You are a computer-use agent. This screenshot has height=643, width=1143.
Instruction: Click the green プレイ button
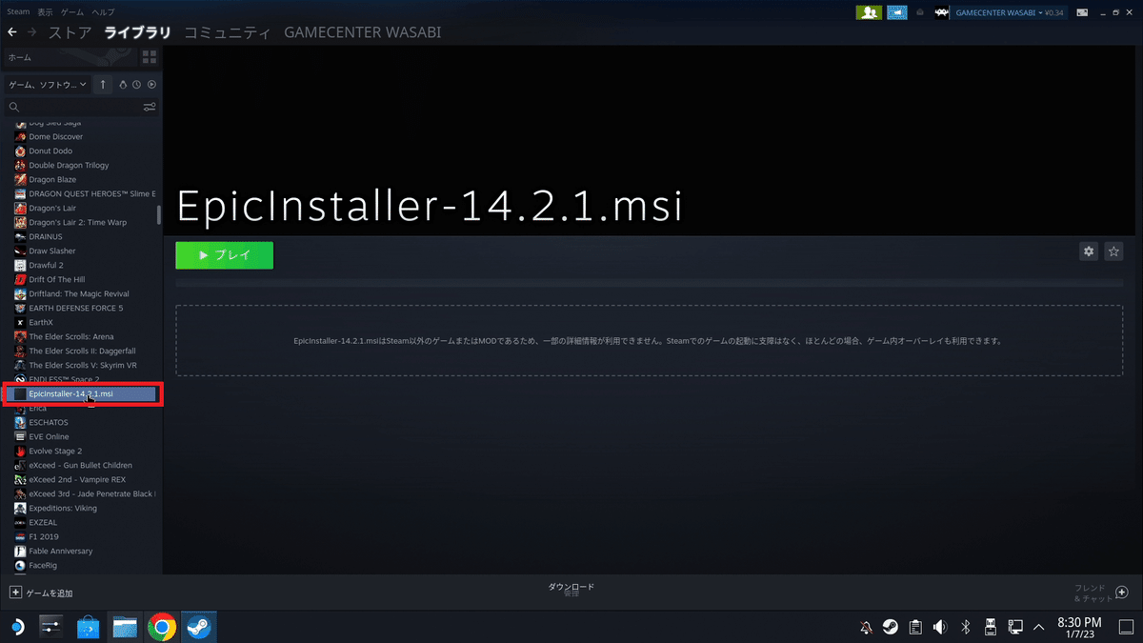coord(224,255)
